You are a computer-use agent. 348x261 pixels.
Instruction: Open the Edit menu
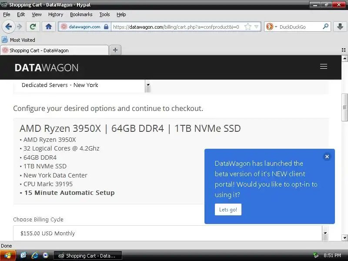(21, 14)
